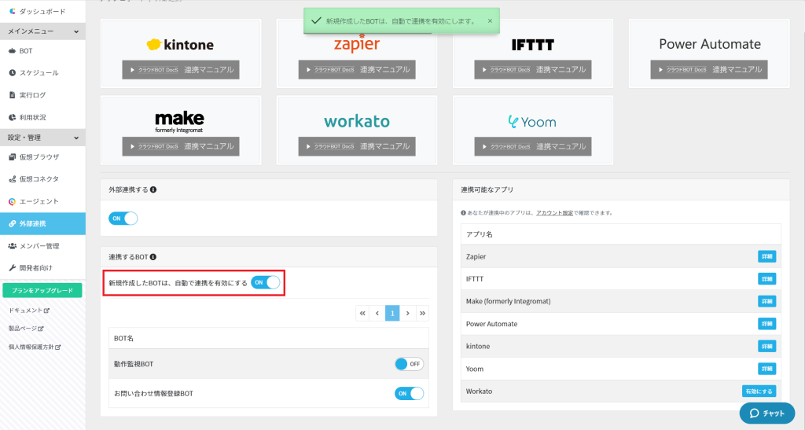Select 外部連携 in the sidebar
The width and height of the screenshot is (805, 430).
pos(42,224)
